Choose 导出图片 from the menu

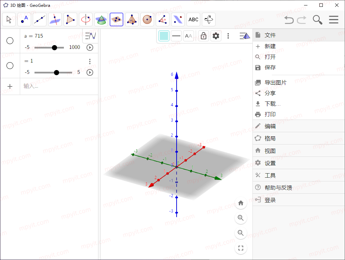click(299, 83)
